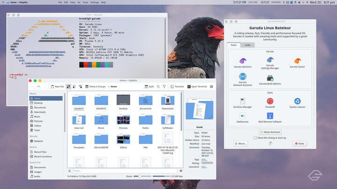Close the Garuda Welcome dialog with Close button
Viewport: 337px width, 189px height.
300,144
